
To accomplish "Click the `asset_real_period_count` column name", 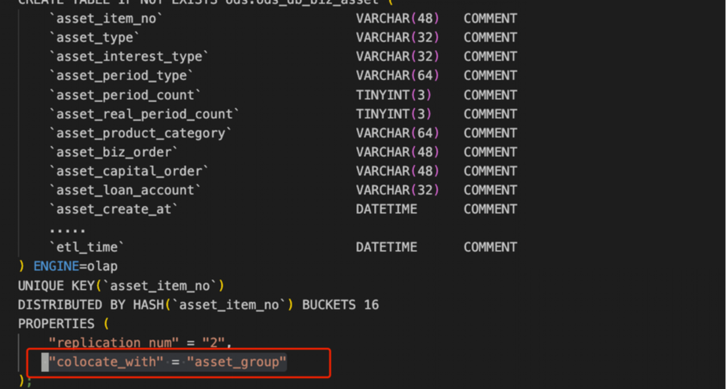I will [x=144, y=114].
